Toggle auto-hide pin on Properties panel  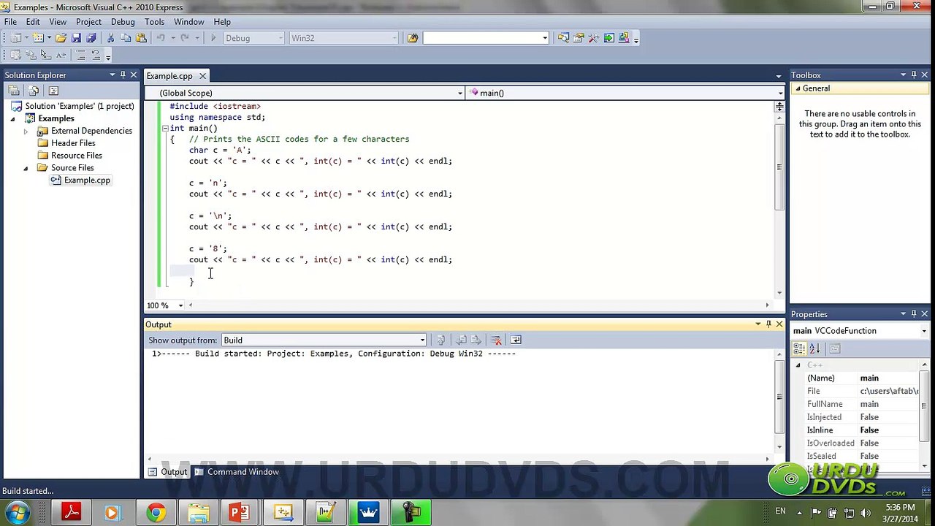(x=914, y=314)
